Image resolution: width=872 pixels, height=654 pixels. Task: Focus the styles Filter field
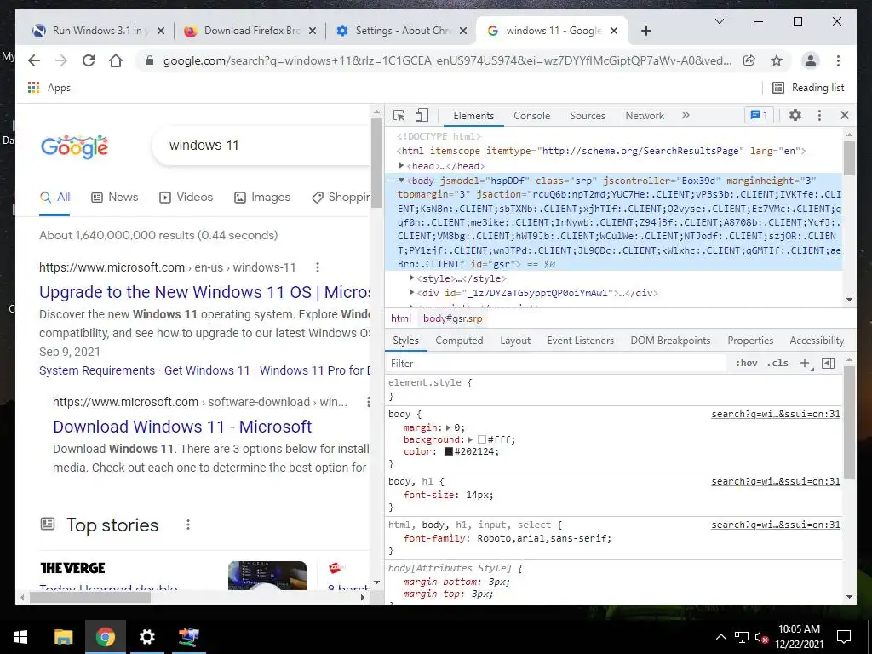point(556,363)
